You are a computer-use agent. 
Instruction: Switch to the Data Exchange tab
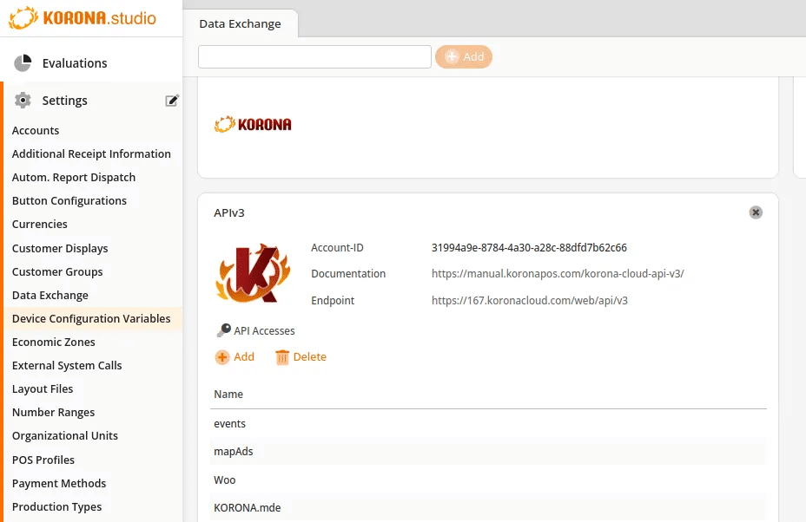(240, 23)
